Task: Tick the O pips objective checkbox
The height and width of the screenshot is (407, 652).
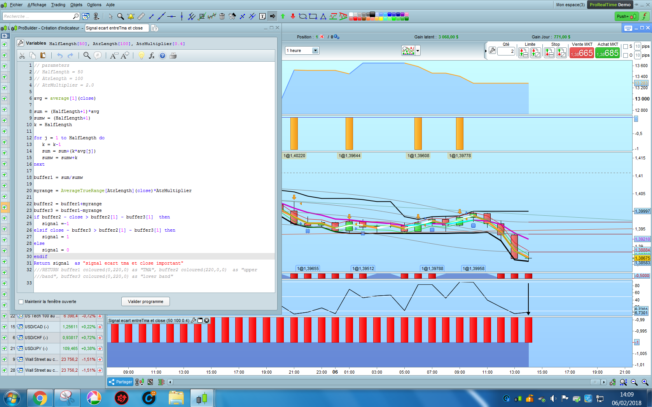Action: [x=626, y=55]
